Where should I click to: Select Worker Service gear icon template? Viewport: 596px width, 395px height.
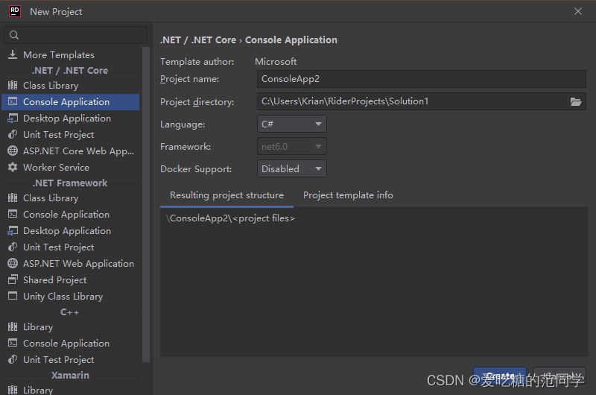pos(12,168)
